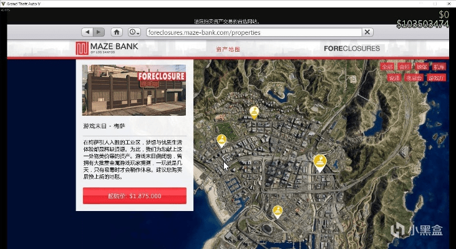Open the 资产地图 tab
This screenshot has height=249, width=456.
click(228, 49)
